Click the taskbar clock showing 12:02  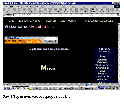coord(116,88)
